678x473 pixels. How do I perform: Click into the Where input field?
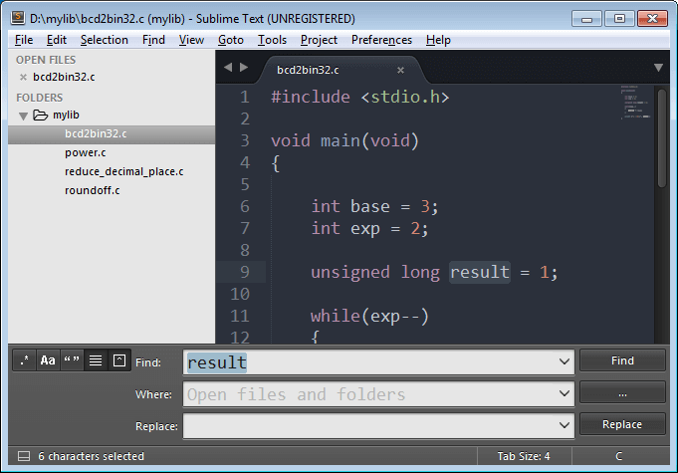point(378,394)
